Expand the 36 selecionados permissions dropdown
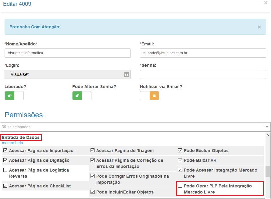 [x=267, y=127]
